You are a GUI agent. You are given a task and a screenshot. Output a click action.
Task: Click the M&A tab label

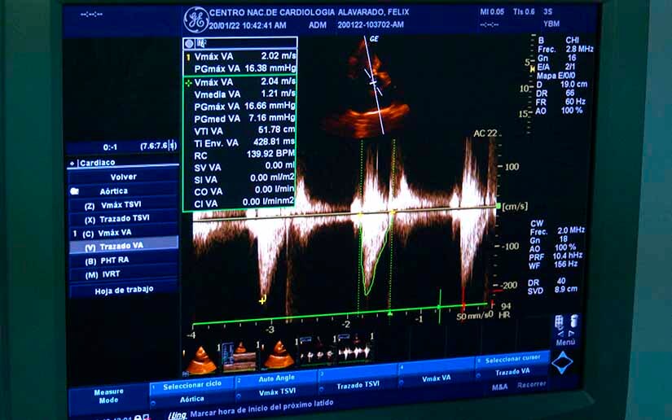tap(499, 387)
